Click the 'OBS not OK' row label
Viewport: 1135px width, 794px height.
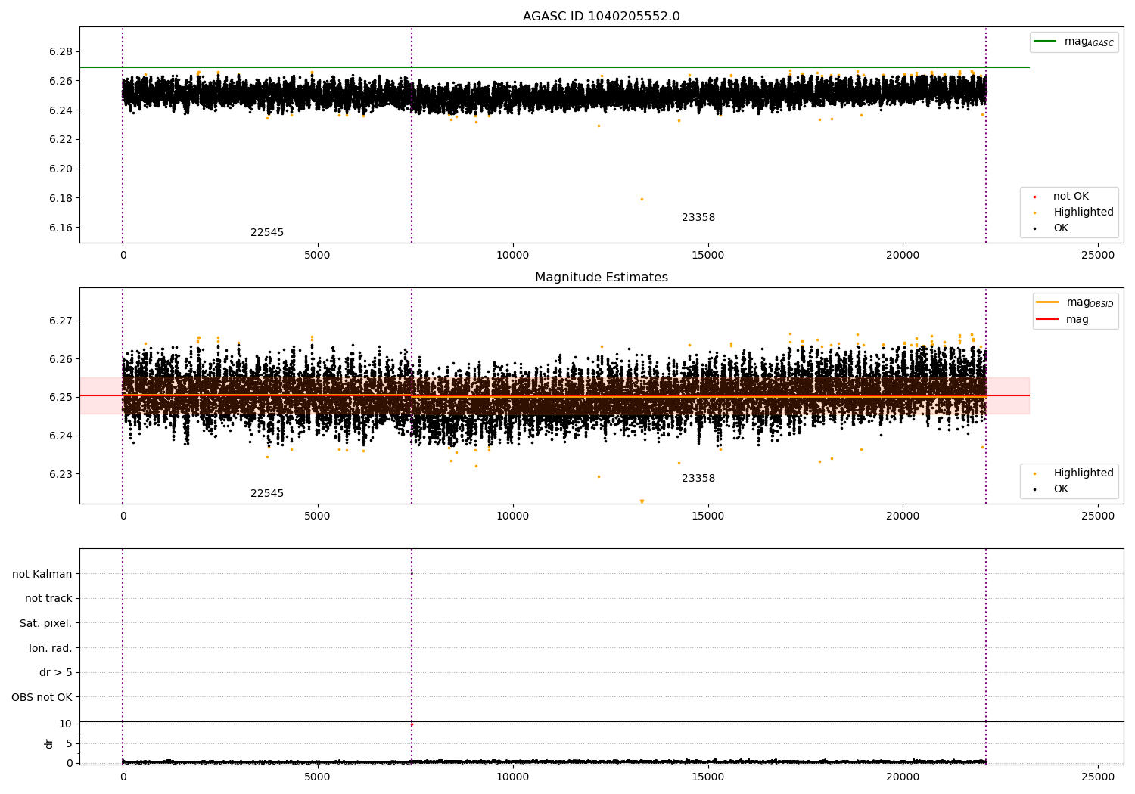click(42, 698)
